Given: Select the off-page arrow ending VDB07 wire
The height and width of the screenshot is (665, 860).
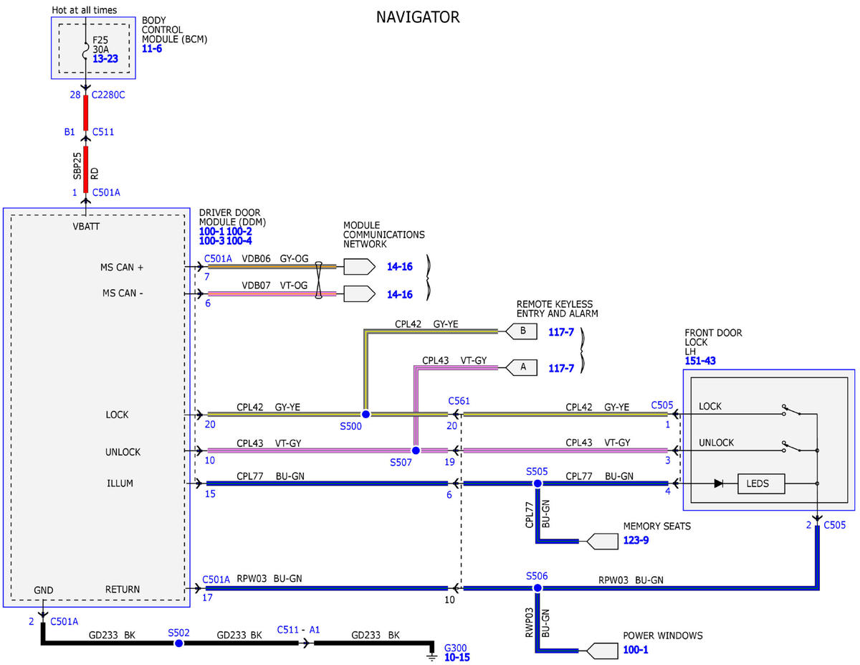Looking at the screenshot, I should (359, 293).
